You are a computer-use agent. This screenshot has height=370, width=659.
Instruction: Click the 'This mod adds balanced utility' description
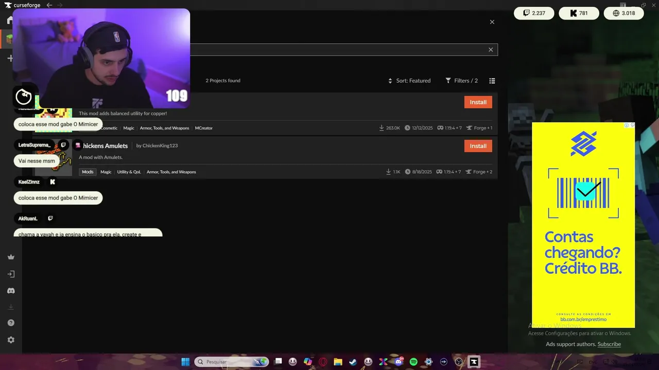click(123, 114)
